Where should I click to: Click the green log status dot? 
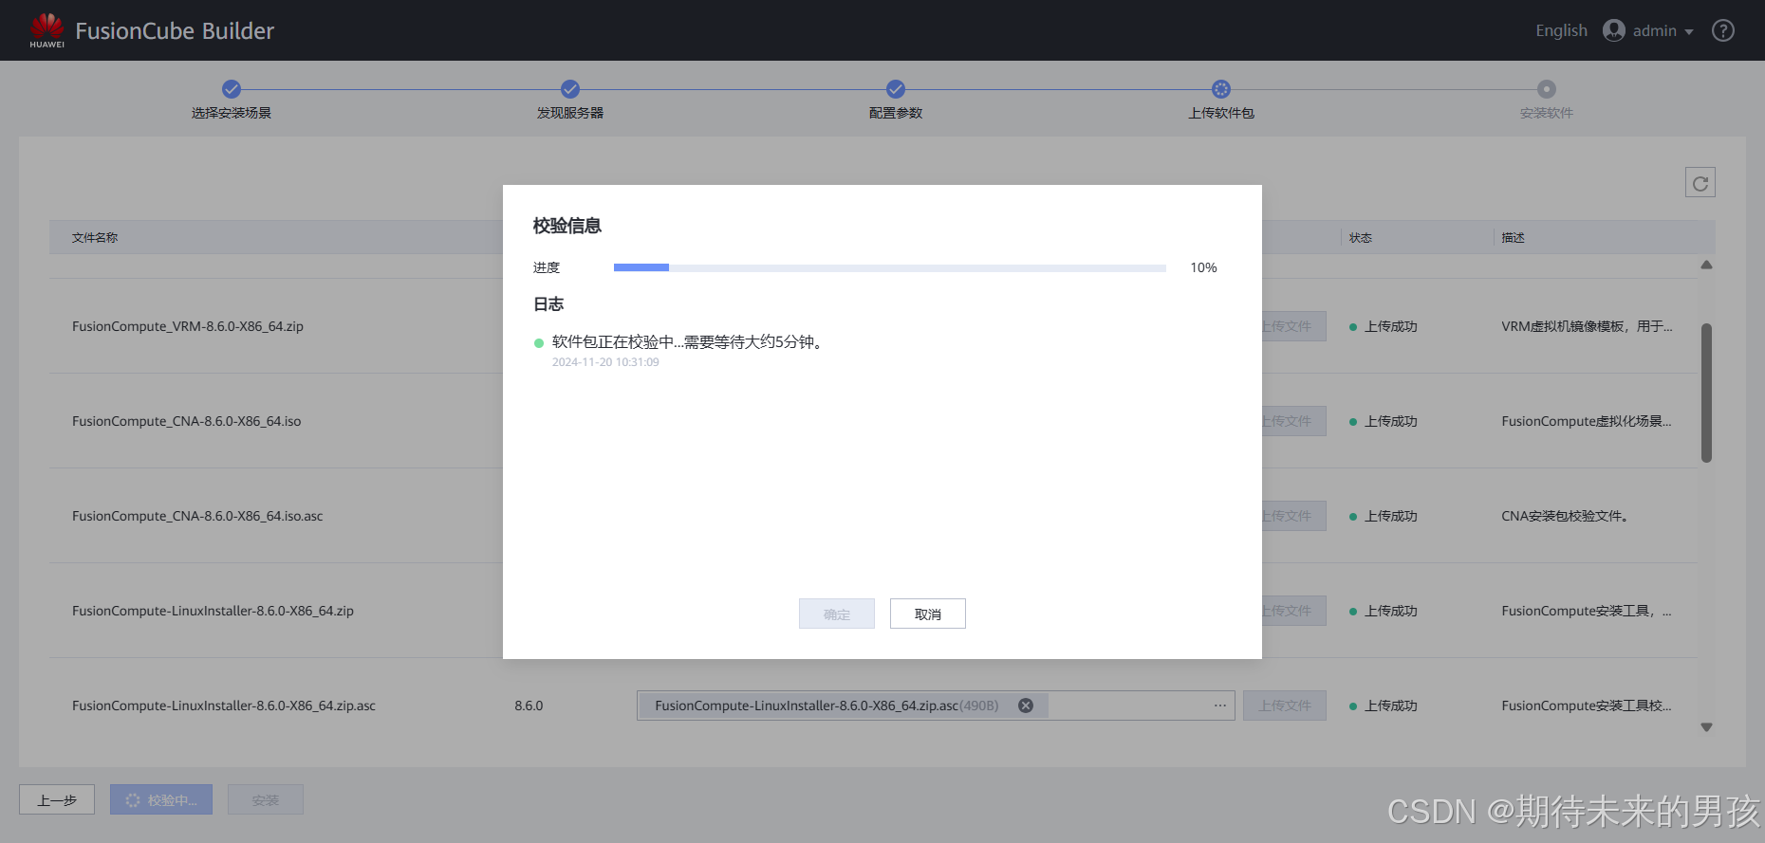(x=539, y=343)
